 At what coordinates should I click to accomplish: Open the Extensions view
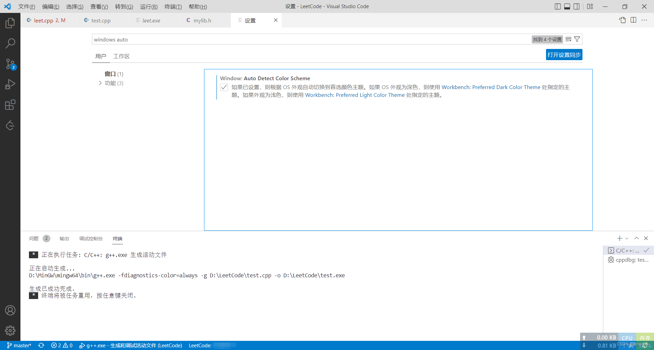point(10,105)
